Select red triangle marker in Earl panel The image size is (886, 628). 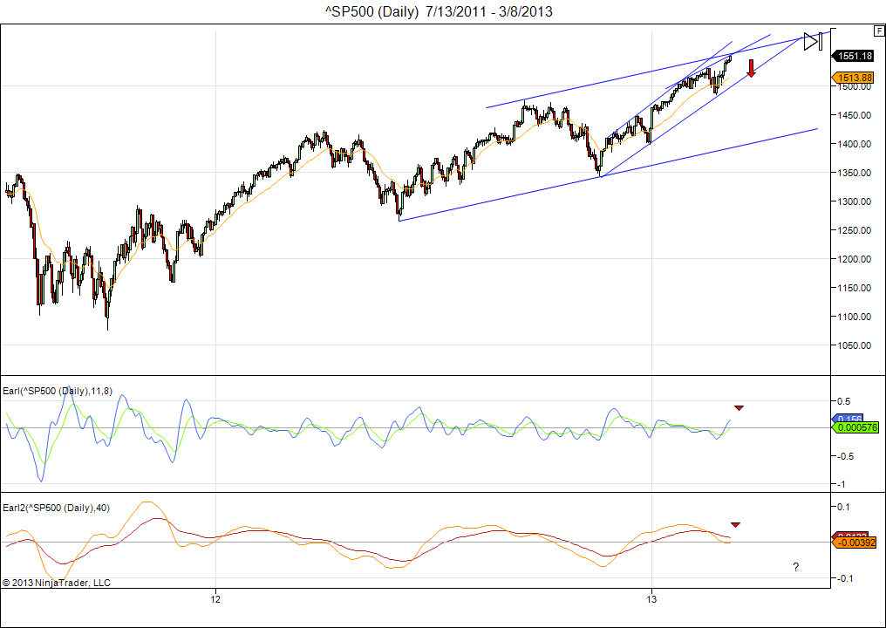click(739, 407)
